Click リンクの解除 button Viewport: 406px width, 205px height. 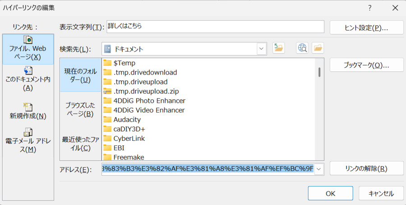[367, 168]
